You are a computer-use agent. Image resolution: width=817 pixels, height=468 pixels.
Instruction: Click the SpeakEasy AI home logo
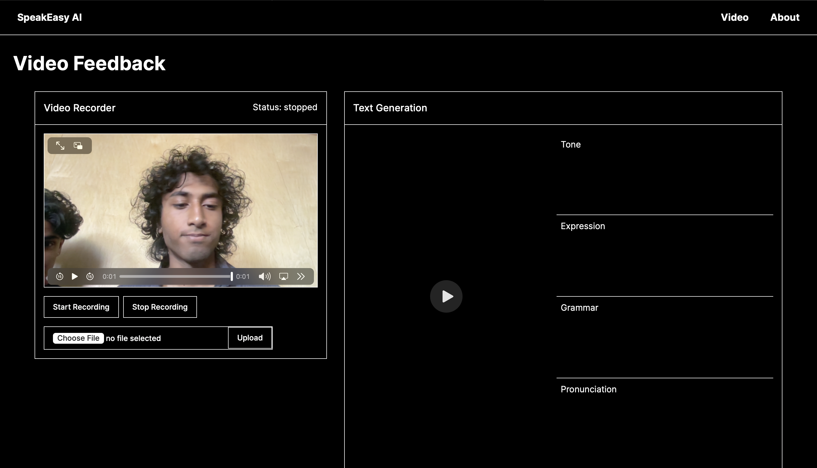tap(49, 17)
